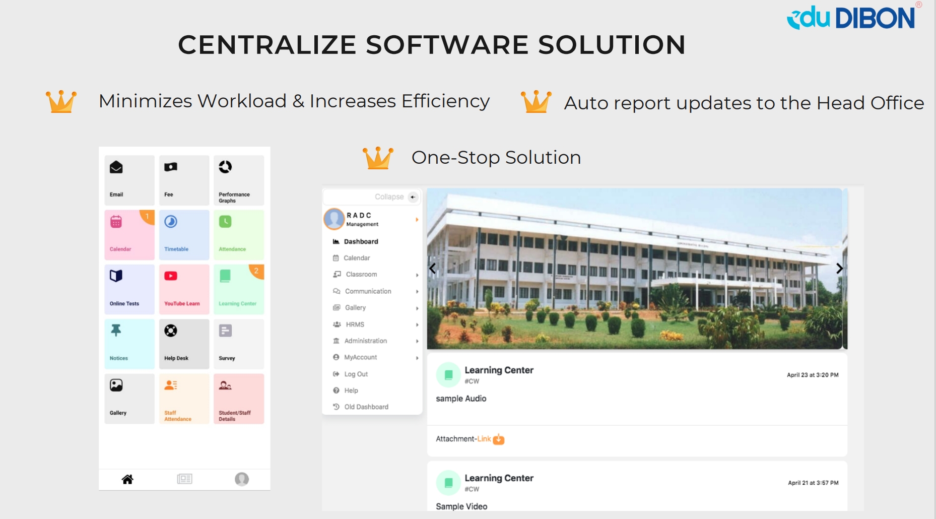The image size is (936, 519).
Task: Tap the Home icon in bottom bar
Action: [127, 479]
